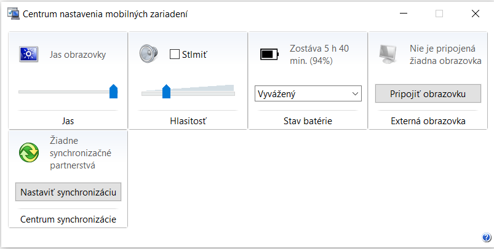Click the Externá obrazovka tile label
The image size is (494, 249).
click(428, 121)
